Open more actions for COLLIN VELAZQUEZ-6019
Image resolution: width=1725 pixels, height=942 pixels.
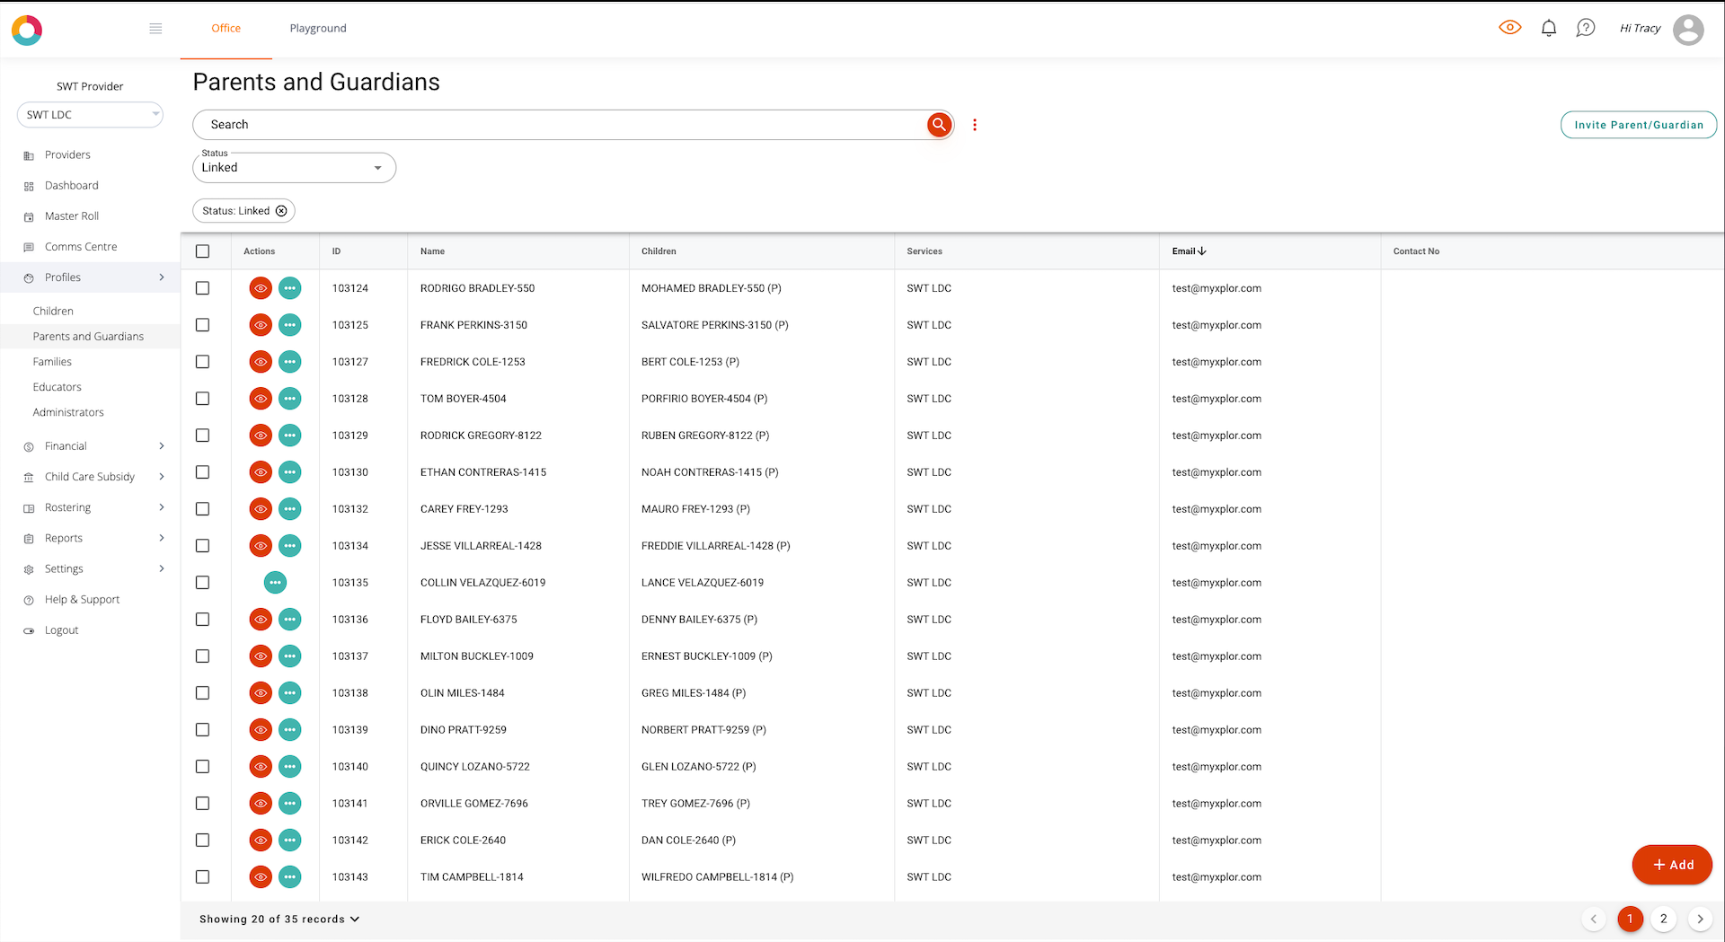(275, 583)
